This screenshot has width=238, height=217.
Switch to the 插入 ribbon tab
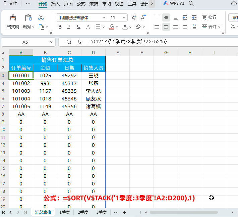[56, 4]
